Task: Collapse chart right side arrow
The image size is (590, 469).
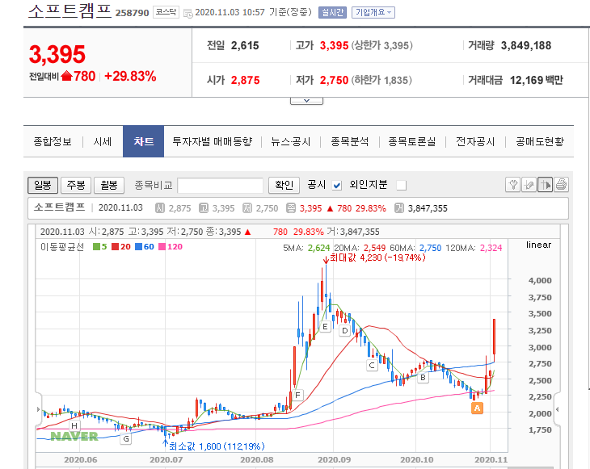Action: pyautogui.click(x=557, y=409)
